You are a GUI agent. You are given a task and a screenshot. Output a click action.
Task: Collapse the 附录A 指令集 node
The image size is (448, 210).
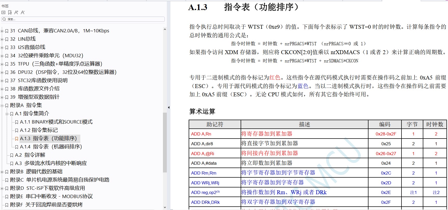coord(2,106)
